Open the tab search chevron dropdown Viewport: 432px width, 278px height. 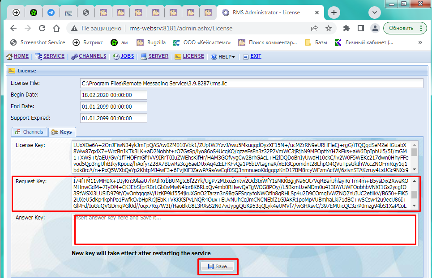click(375, 13)
